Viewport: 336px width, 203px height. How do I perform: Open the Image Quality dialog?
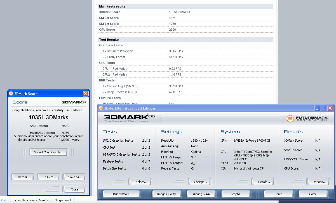click(167, 194)
